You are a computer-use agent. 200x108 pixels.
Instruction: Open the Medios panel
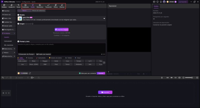click(4, 6)
